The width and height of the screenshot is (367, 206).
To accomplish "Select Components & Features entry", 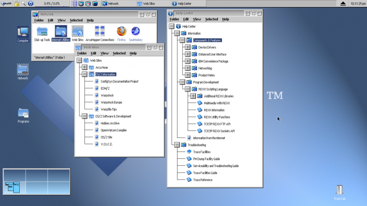I will (x=207, y=40).
